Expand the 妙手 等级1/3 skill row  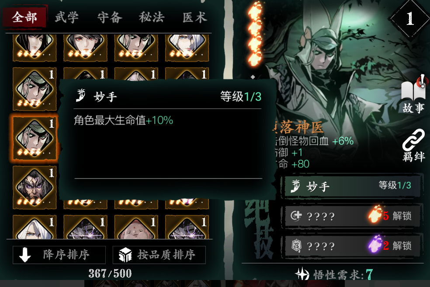pyautogui.click(x=352, y=186)
